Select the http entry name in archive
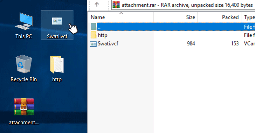 102,35
